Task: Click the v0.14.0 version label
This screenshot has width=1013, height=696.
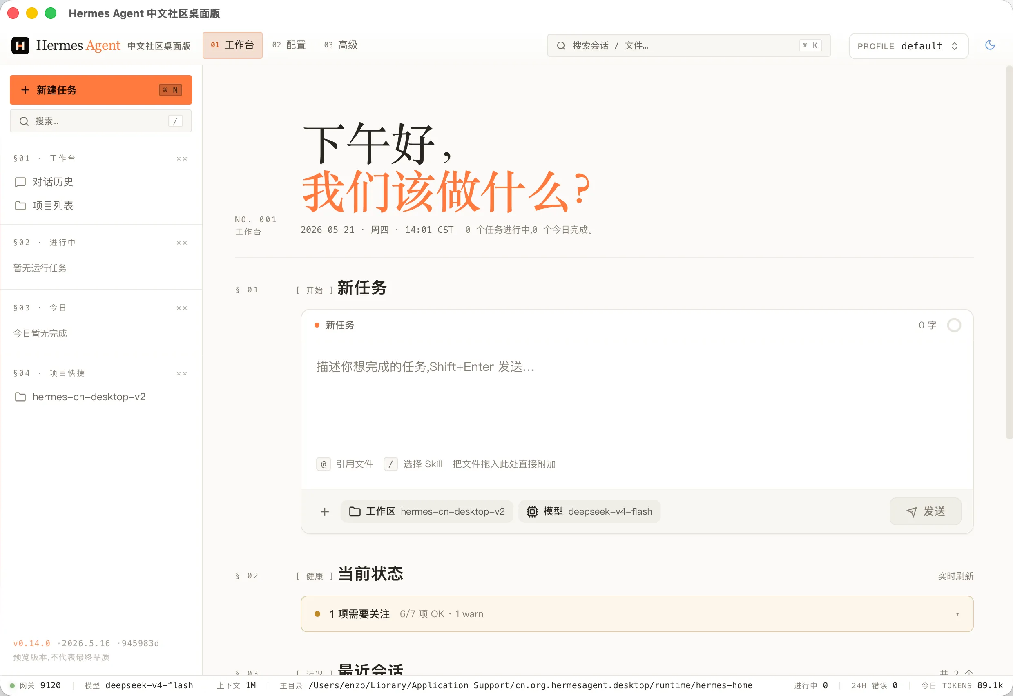Action: [x=31, y=643]
